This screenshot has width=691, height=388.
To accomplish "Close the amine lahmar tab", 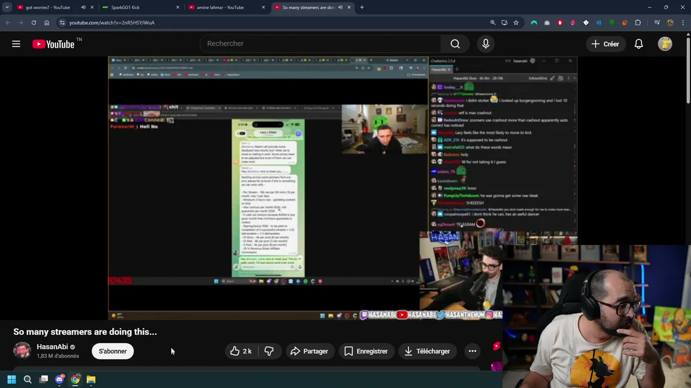I will click(x=263, y=8).
